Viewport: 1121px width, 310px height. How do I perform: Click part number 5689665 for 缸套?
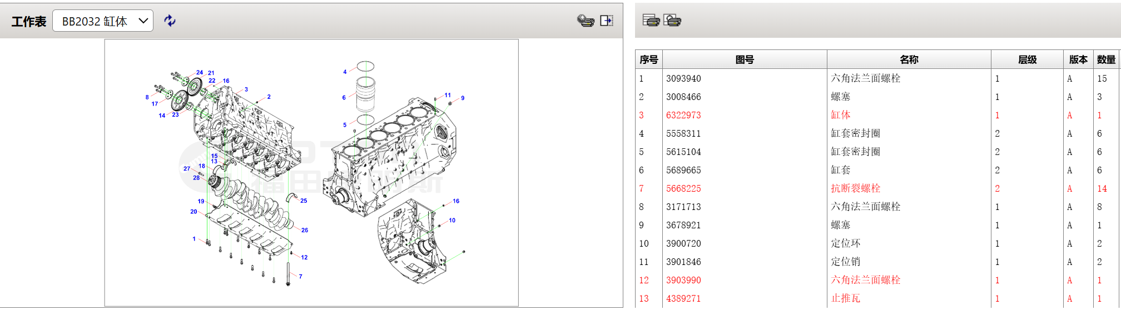pos(683,170)
